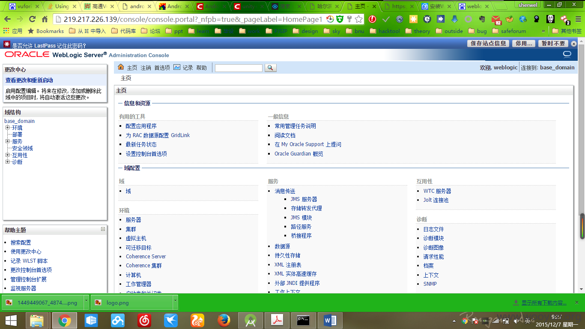Open dropdown arrow for logo.png download
Viewport: 585px width, 329px height.
click(x=175, y=302)
